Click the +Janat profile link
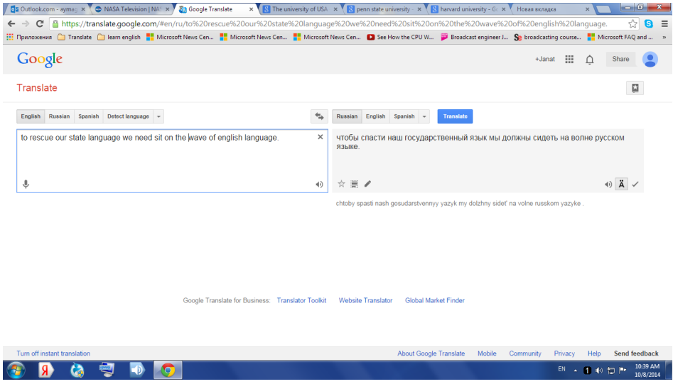The image size is (673, 384). point(544,59)
